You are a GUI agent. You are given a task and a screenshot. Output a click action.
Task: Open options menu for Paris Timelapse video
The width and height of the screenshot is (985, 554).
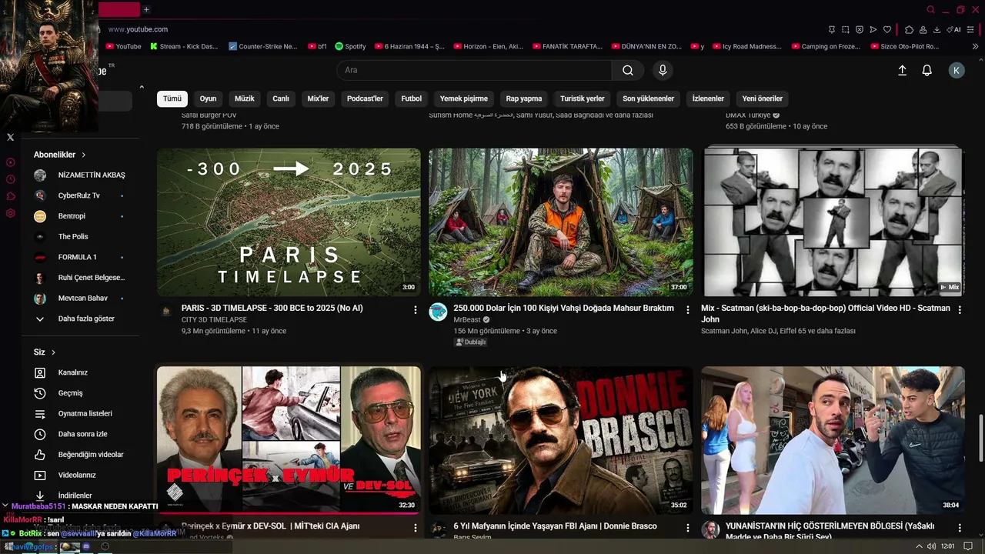pos(416,309)
